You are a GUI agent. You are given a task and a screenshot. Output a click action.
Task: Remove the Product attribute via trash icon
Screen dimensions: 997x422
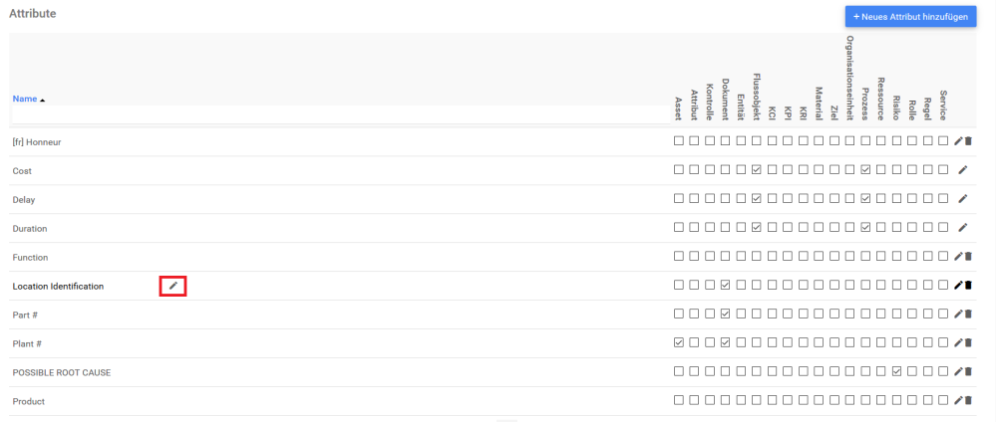pos(968,401)
